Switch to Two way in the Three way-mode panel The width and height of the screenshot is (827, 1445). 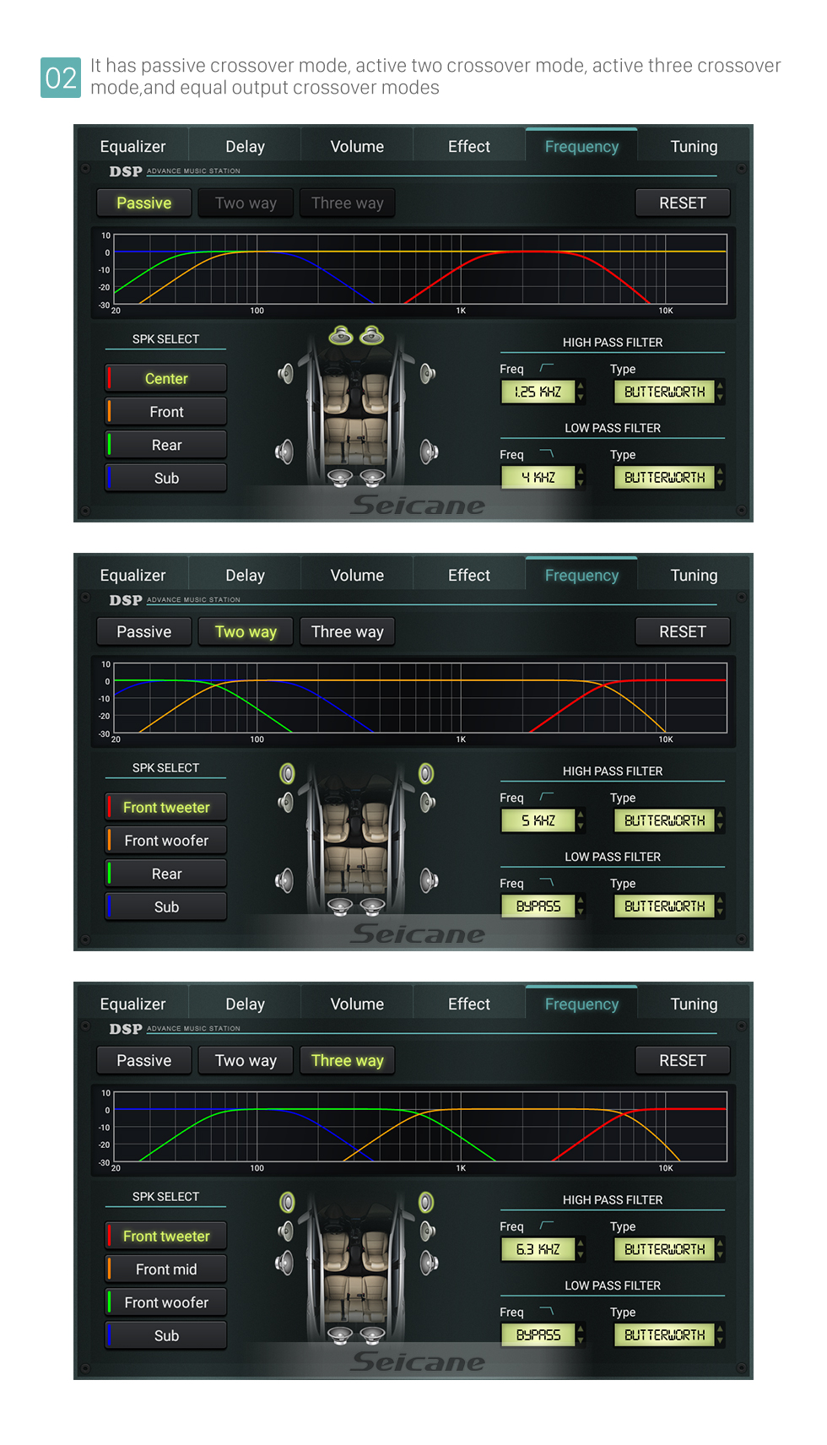pyautogui.click(x=246, y=1061)
